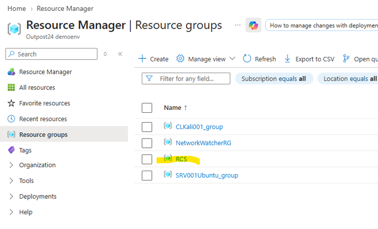Click the Refresh circular arrow icon
Viewport: 378px width, 229px height.
[x=247, y=59]
